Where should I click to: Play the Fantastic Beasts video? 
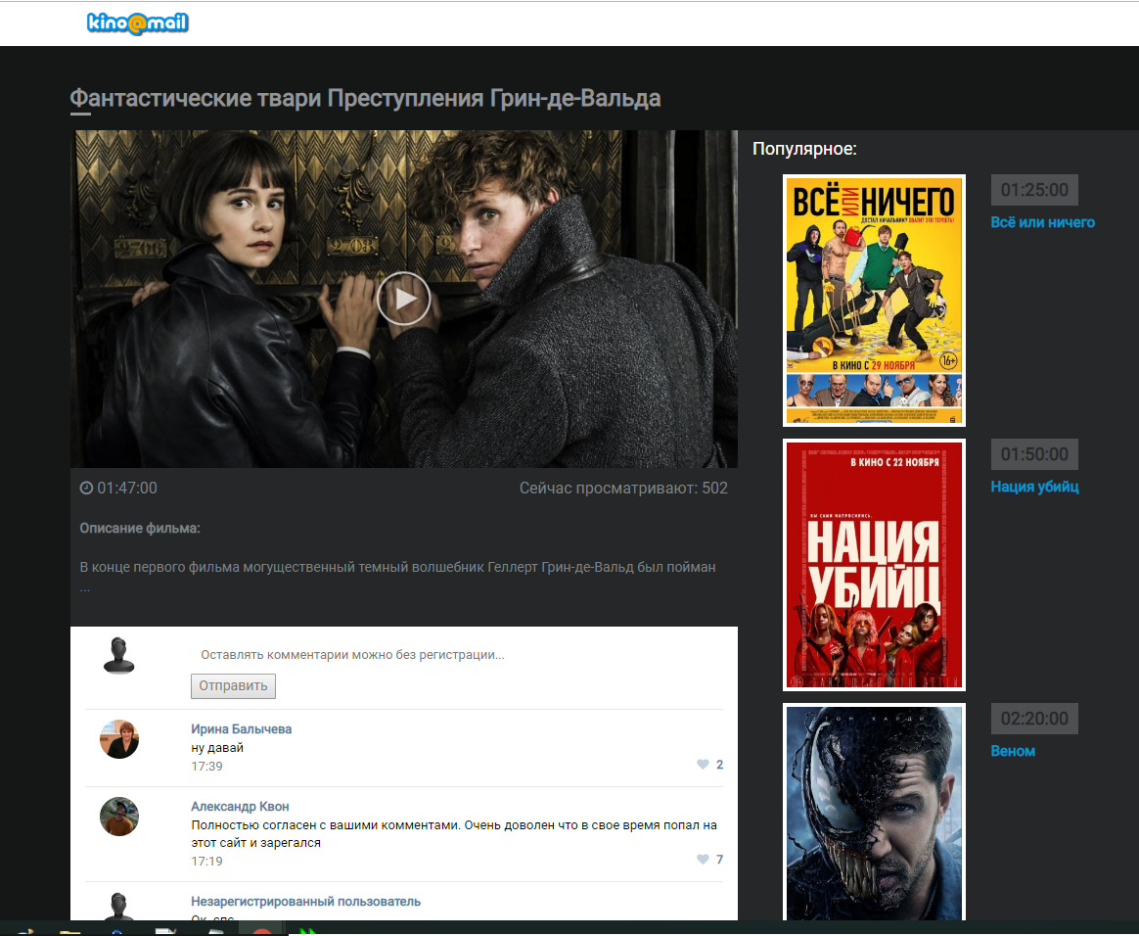coord(404,298)
